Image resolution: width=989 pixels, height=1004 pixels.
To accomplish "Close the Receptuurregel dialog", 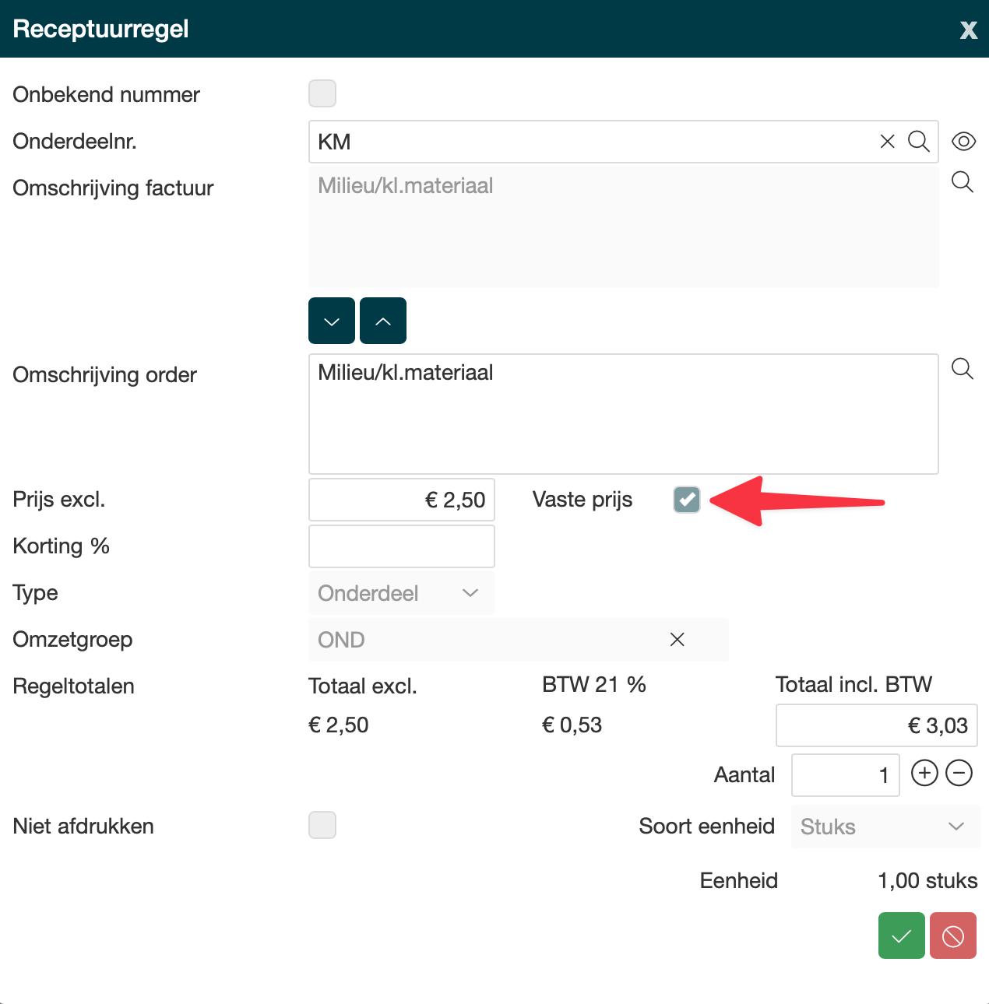I will tap(968, 30).
